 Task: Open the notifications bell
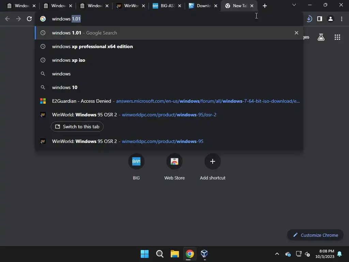point(339,254)
